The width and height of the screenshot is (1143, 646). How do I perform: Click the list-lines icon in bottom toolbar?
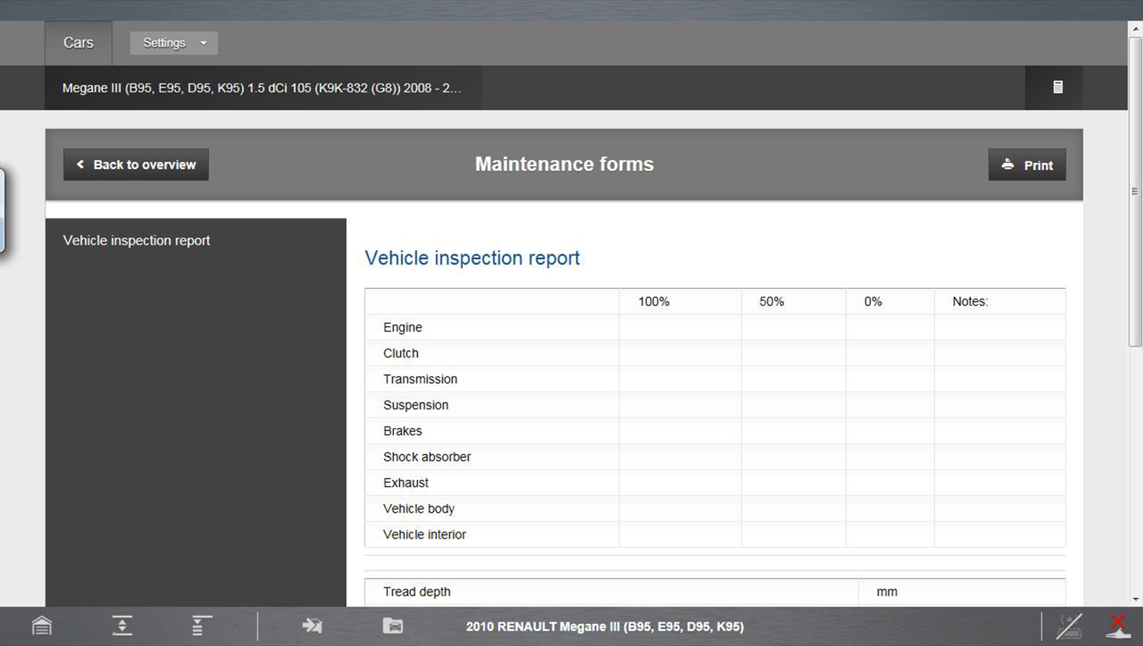point(201,626)
